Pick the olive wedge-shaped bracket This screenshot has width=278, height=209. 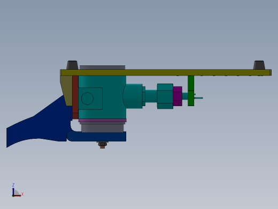tap(66, 90)
